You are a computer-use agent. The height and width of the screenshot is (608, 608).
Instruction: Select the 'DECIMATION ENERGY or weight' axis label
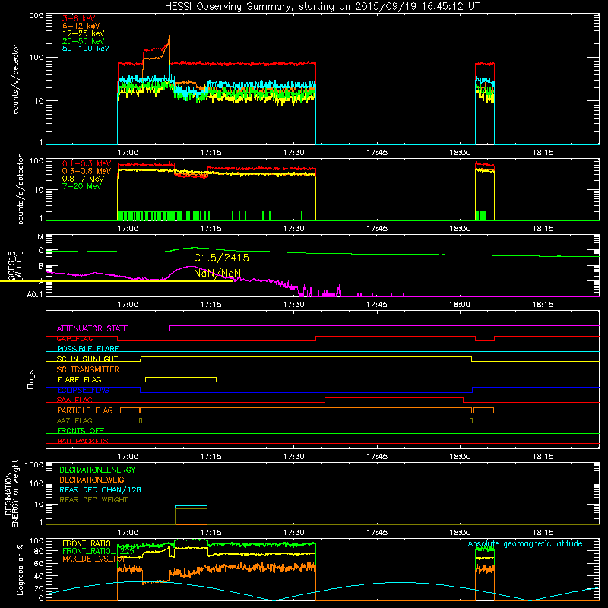tap(12, 493)
